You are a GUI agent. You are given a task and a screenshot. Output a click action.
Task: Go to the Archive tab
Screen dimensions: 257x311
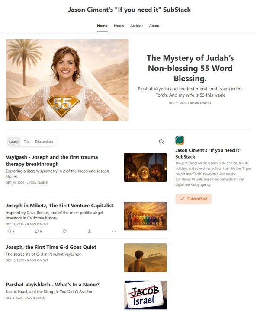point(136,26)
